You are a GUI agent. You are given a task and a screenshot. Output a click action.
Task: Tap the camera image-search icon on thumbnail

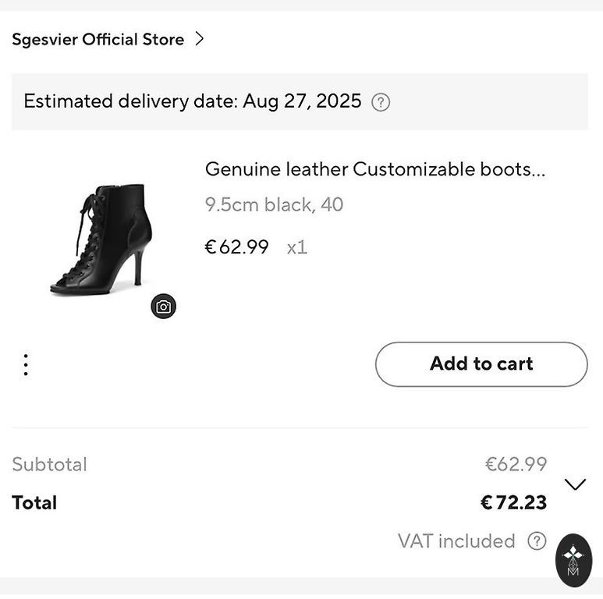click(163, 307)
